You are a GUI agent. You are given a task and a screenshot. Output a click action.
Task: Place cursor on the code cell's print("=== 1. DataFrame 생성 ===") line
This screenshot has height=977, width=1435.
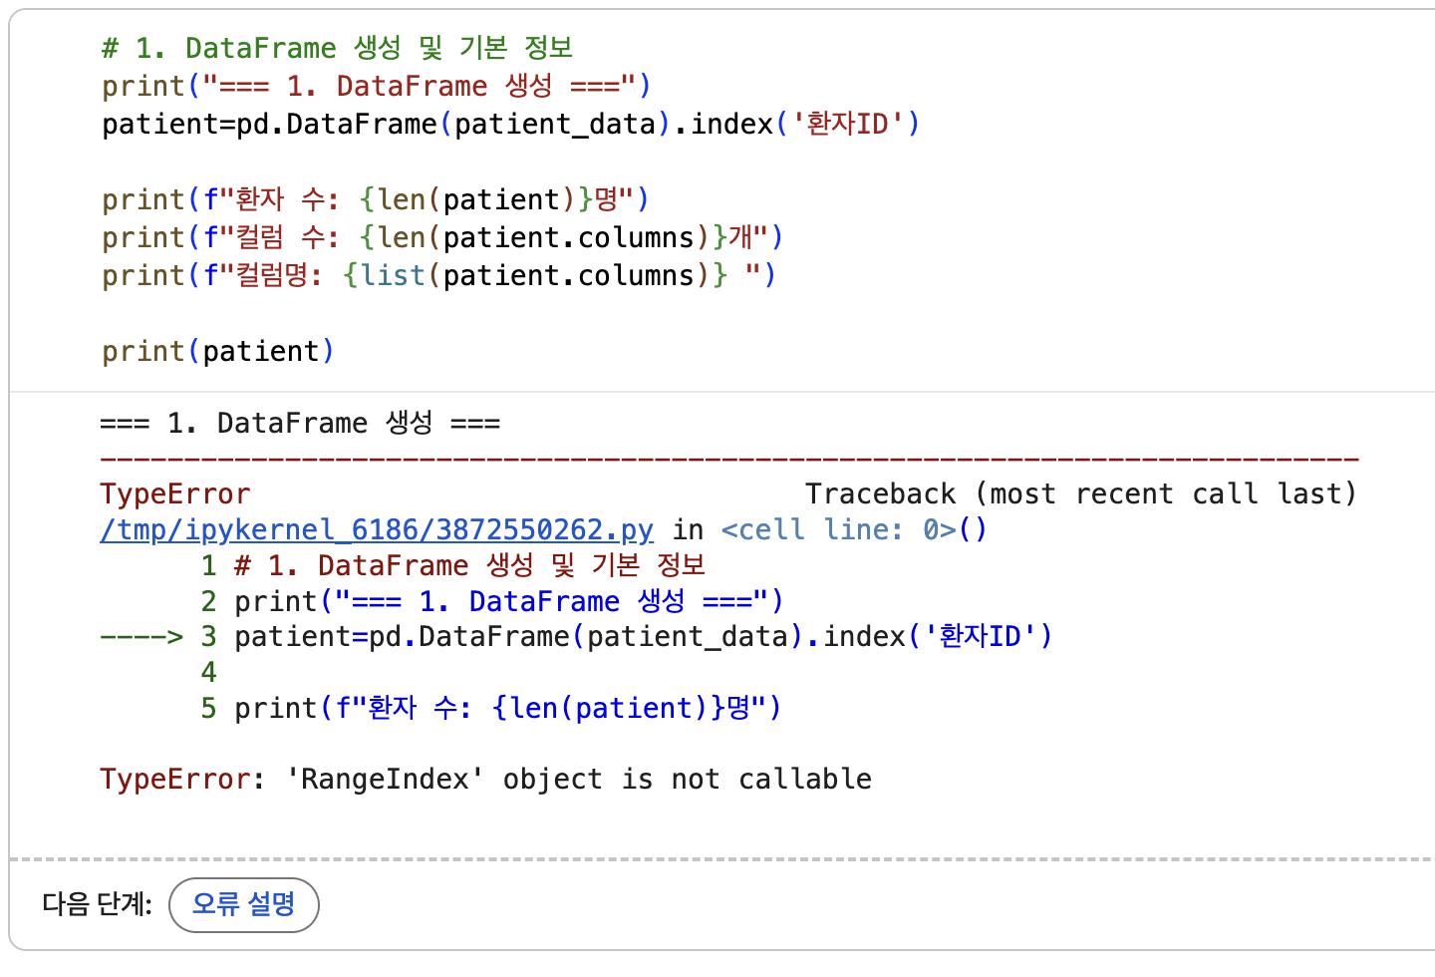pos(377,86)
